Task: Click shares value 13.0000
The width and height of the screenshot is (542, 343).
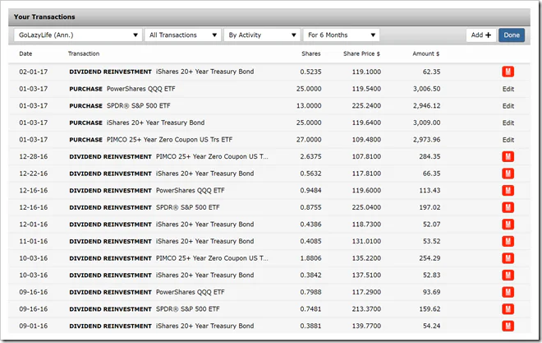Action: click(309, 105)
